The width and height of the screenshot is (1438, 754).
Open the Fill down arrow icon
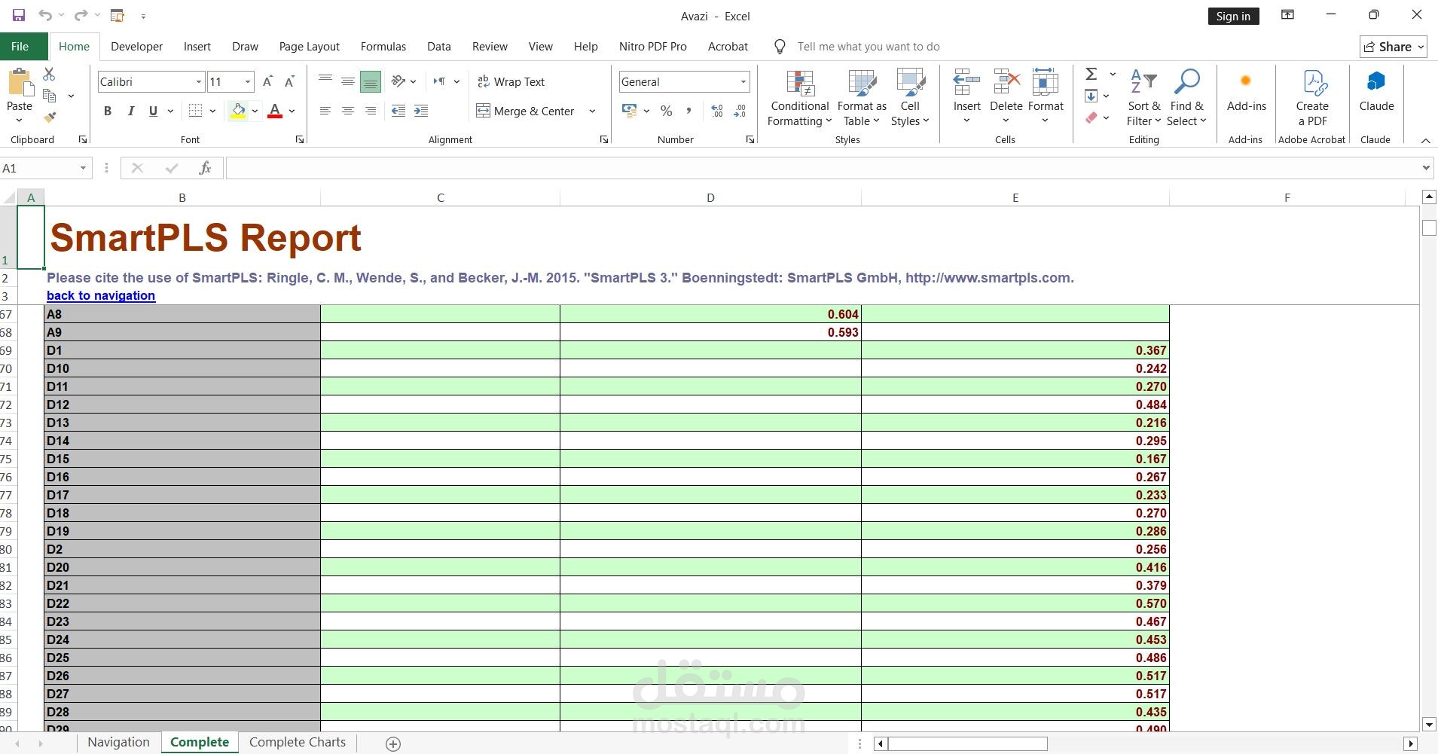coord(1091,96)
